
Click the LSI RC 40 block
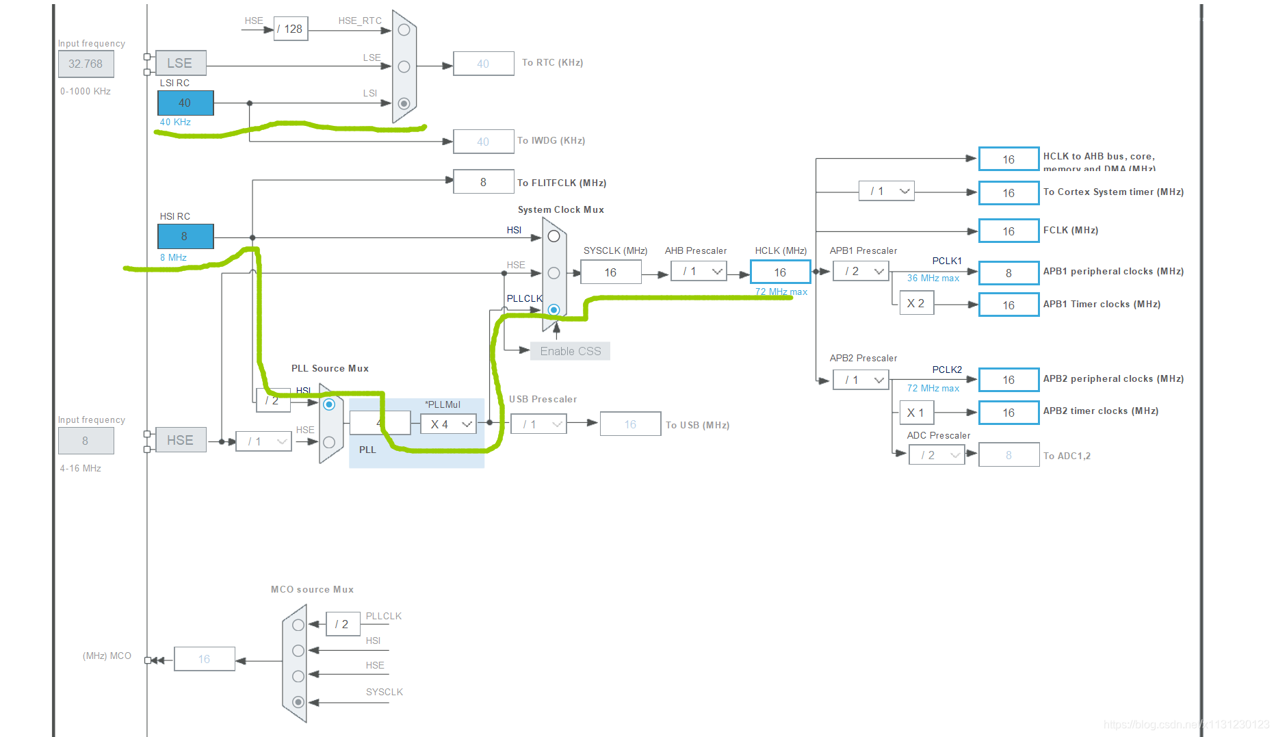(185, 103)
